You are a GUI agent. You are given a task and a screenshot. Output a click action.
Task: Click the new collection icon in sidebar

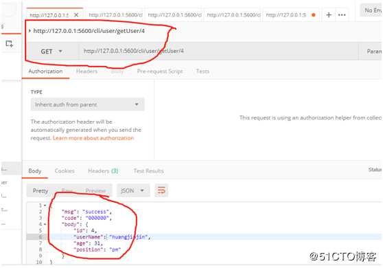click(10, 44)
